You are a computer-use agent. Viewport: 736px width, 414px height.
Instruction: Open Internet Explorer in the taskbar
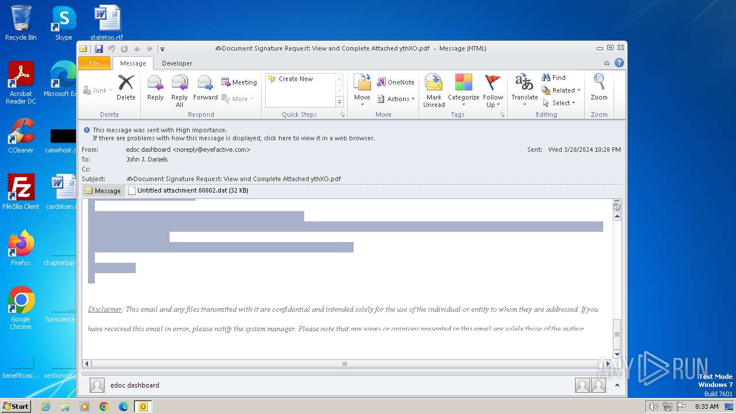(45, 407)
